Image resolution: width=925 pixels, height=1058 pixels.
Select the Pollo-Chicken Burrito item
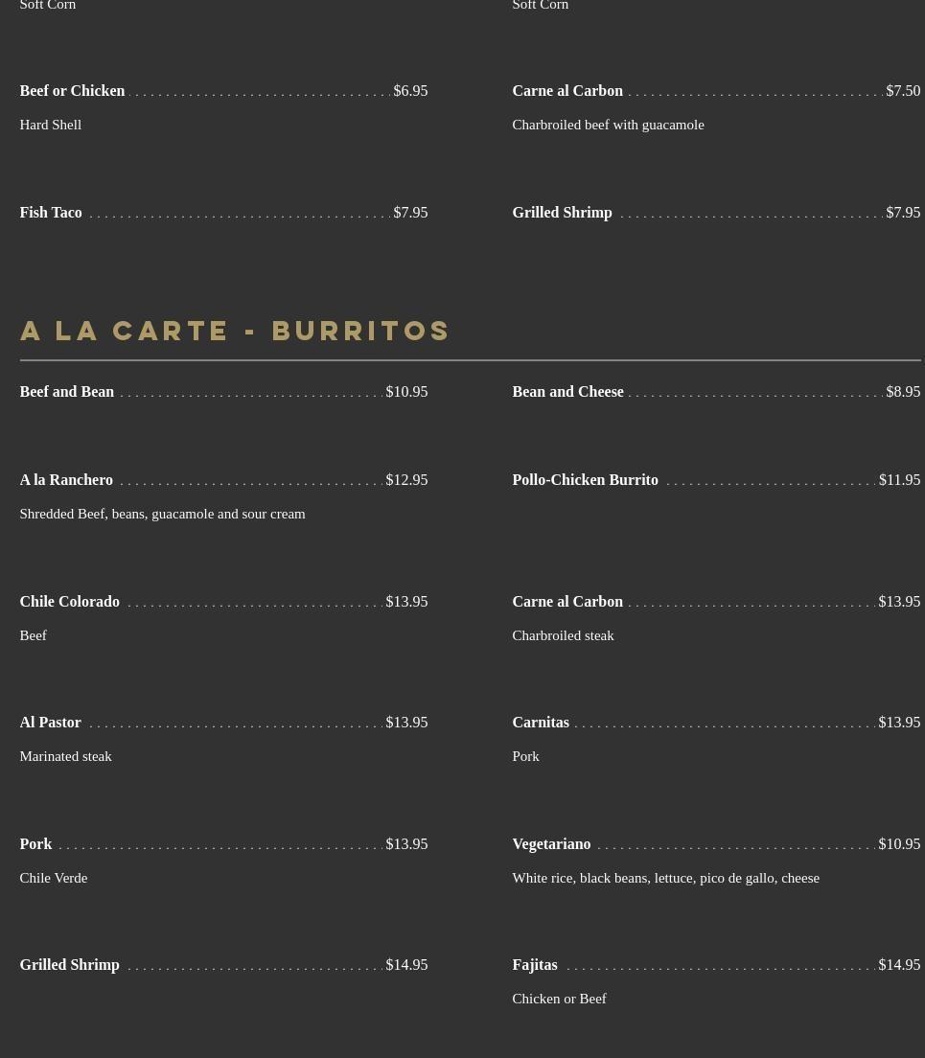click(x=585, y=480)
